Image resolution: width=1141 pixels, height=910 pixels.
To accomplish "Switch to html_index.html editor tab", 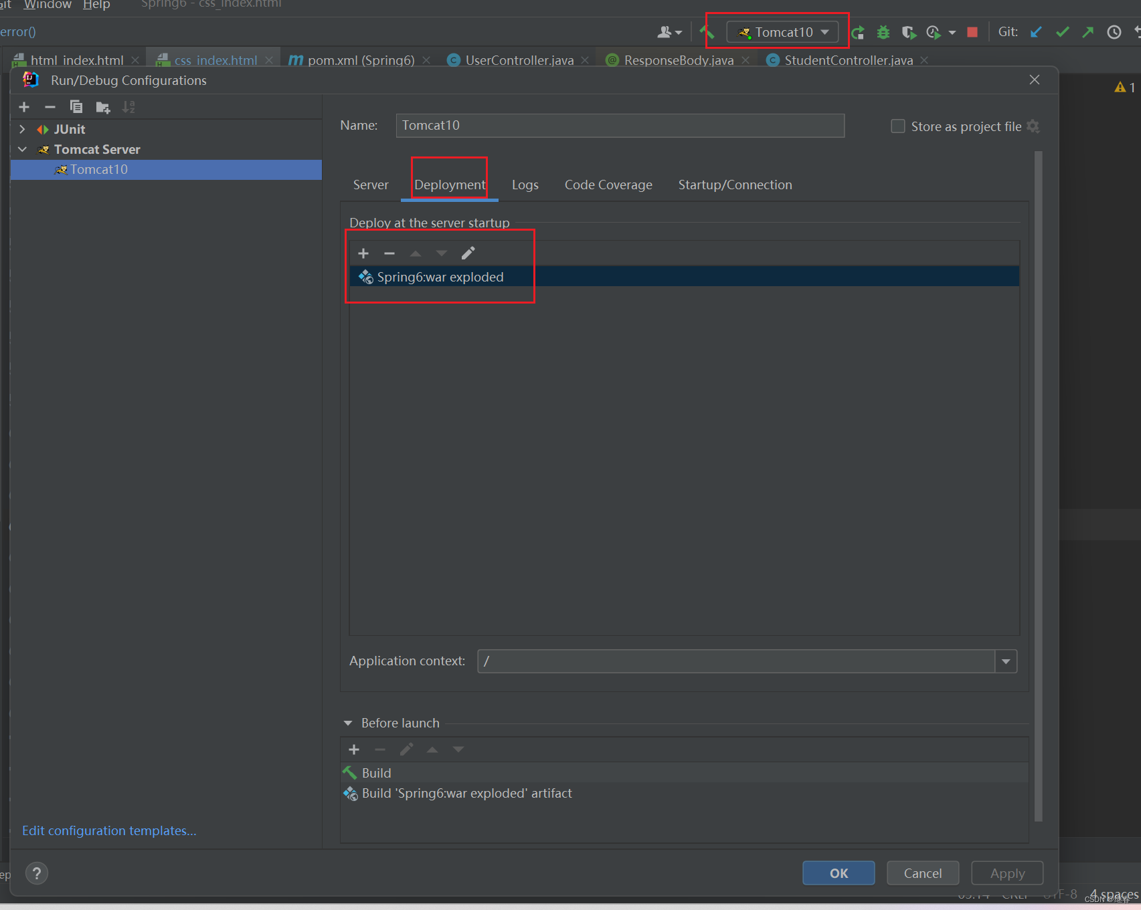I will tap(76, 60).
